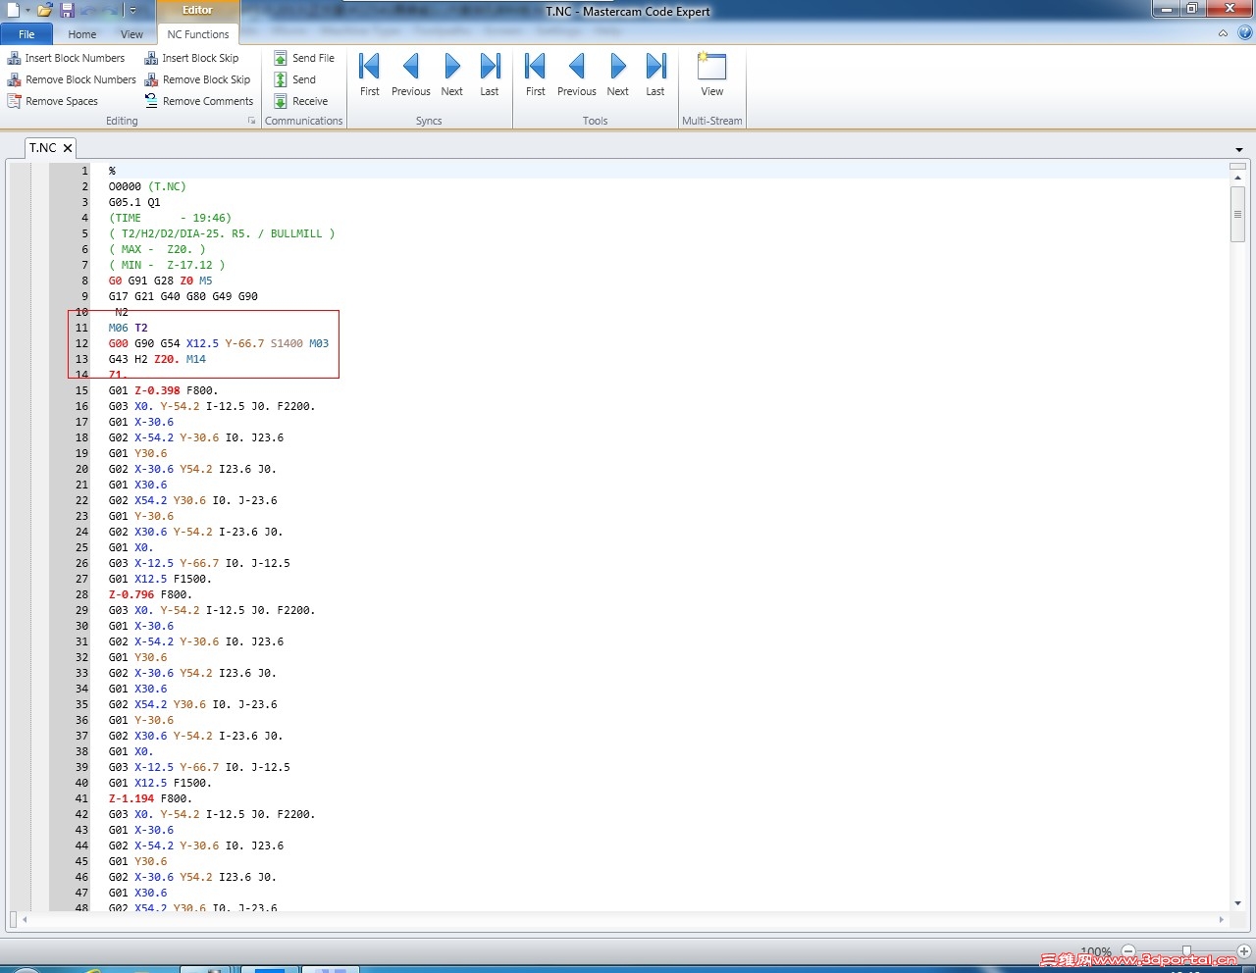1256x973 pixels.
Task: Switch to the Home ribbon tab
Action: pyautogui.click(x=82, y=34)
